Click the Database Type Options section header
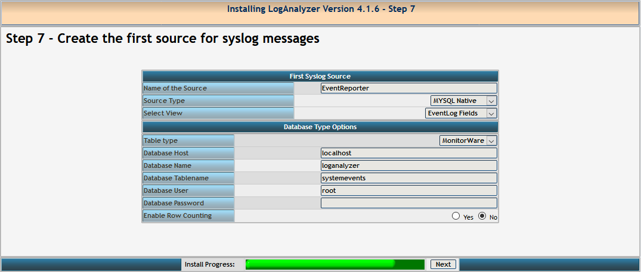The height and width of the screenshot is (272, 641). point(320,127)
